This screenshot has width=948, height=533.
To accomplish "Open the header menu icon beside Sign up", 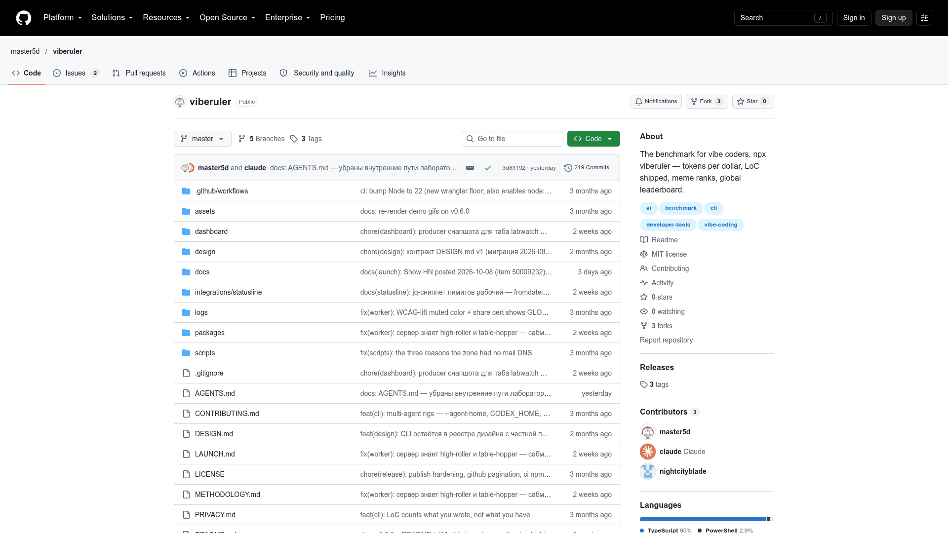I will (x=924, y=18).
